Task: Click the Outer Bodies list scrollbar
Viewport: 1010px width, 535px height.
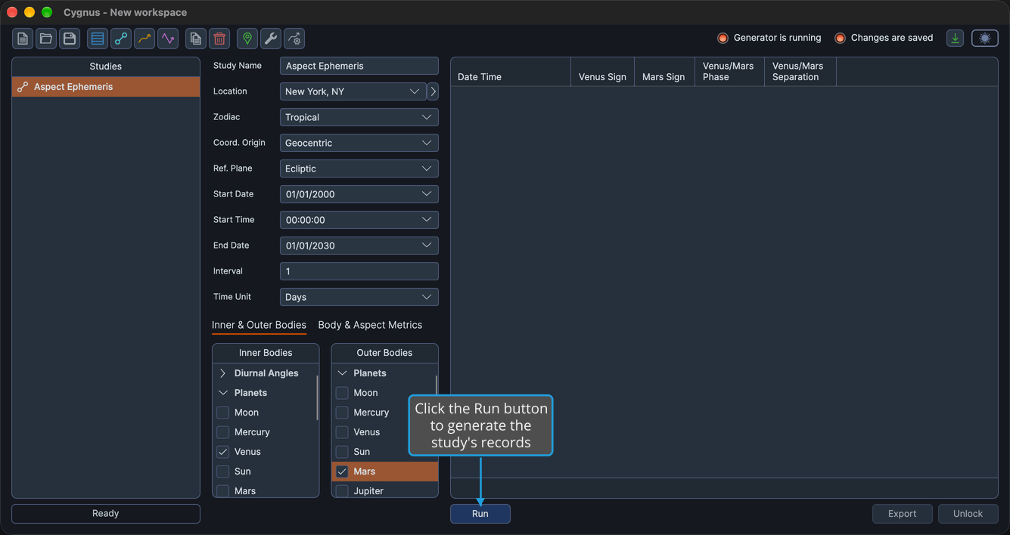Action: point(437,385)
